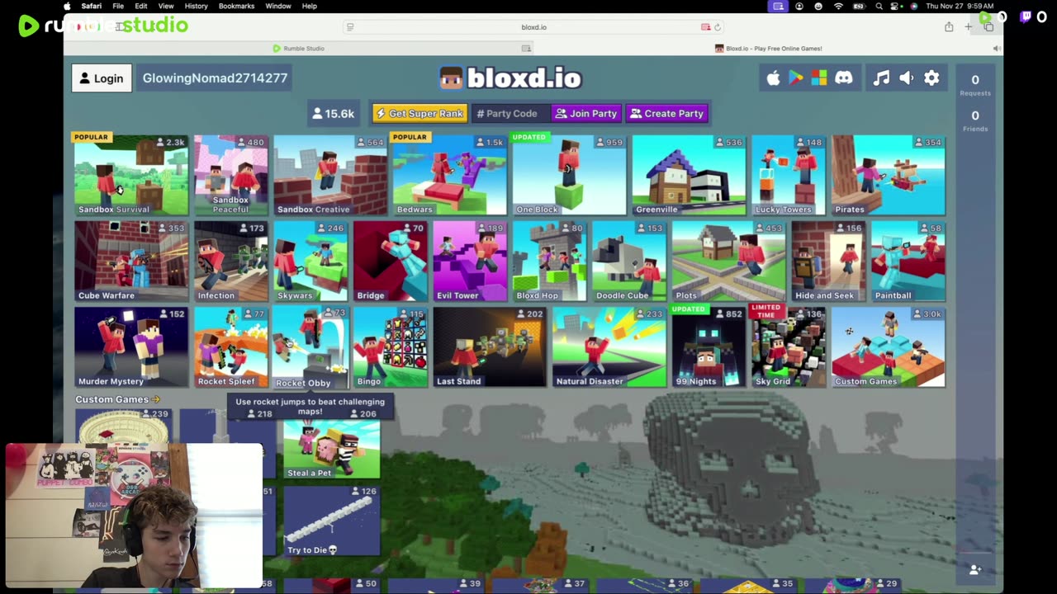
Task: Open the Natural Disaster game
Action: coord(609,347)
